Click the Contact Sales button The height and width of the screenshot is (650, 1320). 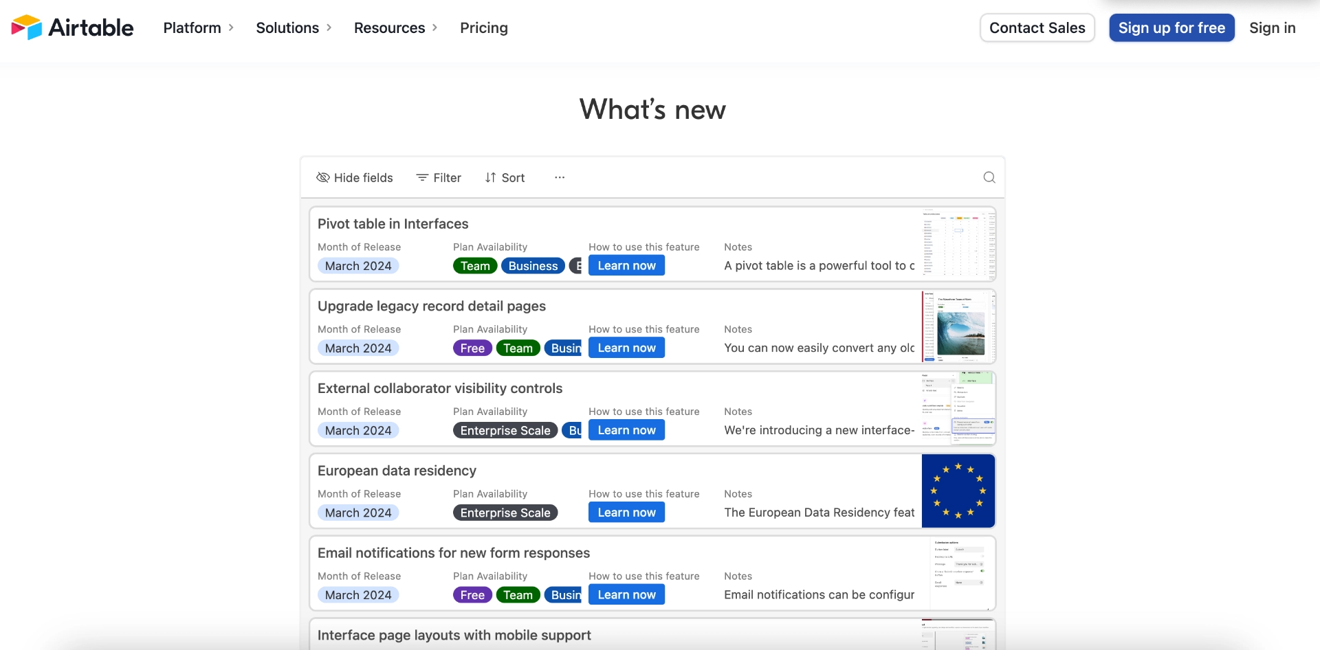point(1037,27)
